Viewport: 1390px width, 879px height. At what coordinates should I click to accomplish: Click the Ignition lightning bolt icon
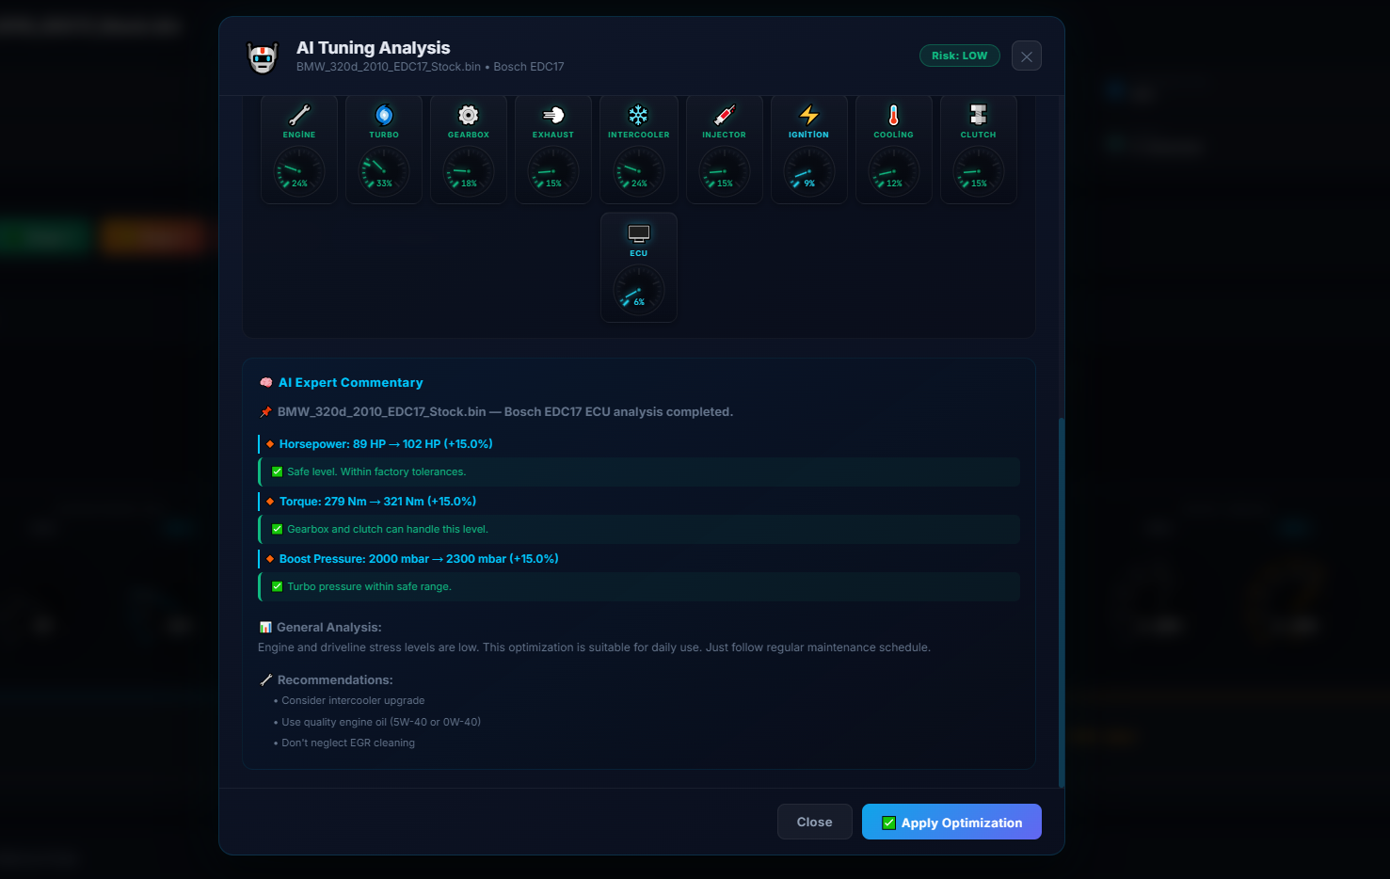tap(808, 115)
